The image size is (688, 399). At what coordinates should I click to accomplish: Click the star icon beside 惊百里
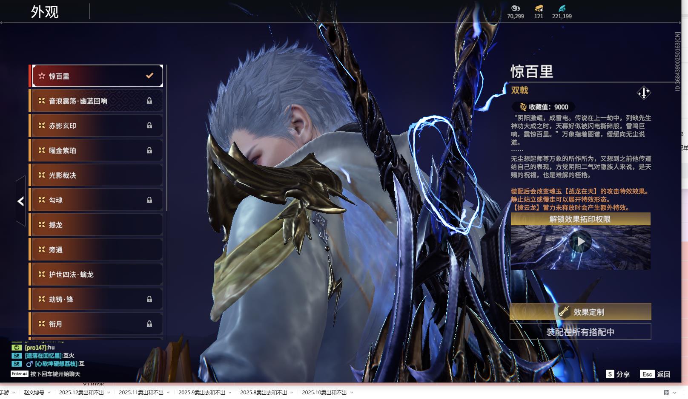tap(42, 76)
